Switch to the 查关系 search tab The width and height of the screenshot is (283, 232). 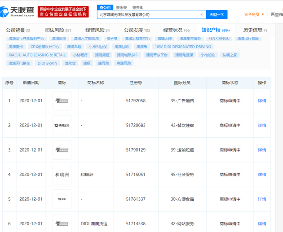coord(137,7)
